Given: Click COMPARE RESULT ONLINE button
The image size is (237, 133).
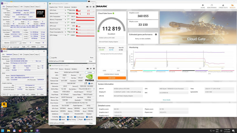Looking at the screenshot, I should click(x=111, y=74).
